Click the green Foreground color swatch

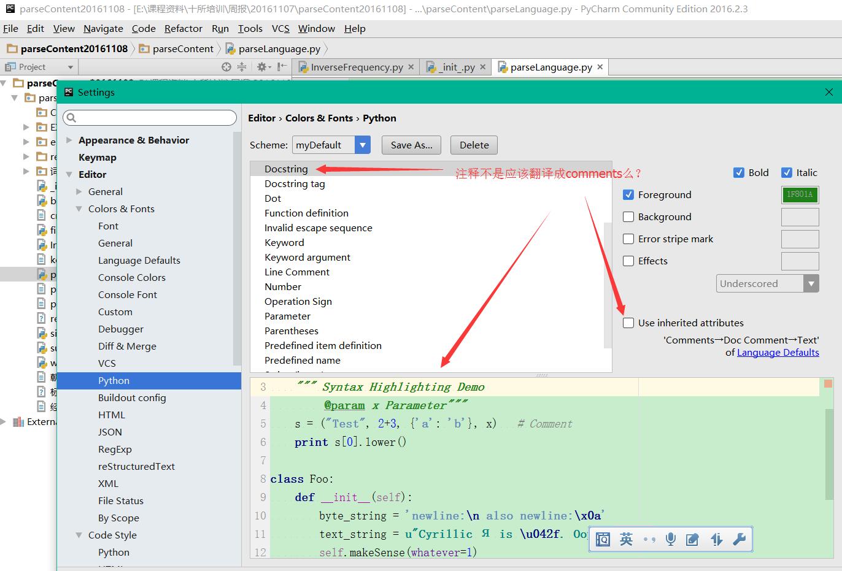click(800, 195)
